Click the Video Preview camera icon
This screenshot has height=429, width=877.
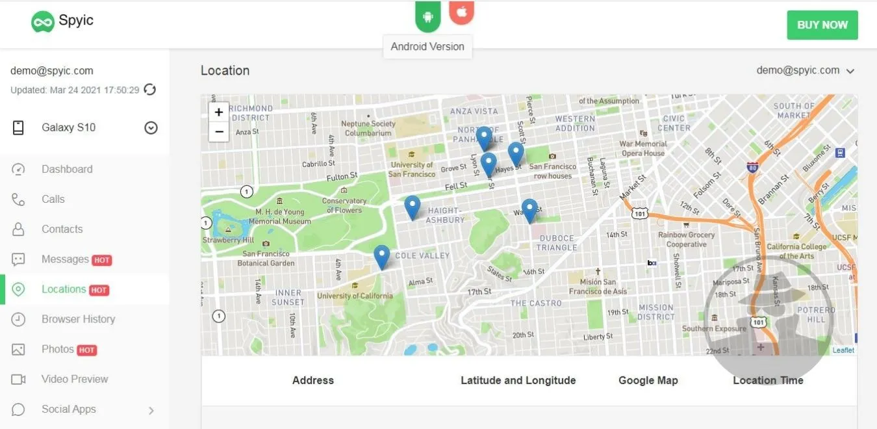point(18,380)
